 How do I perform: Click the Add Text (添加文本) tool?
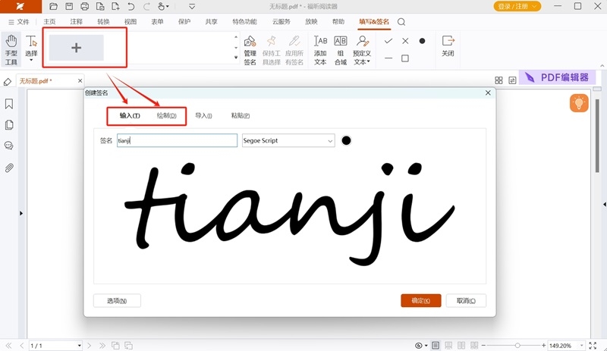[x=320, y=49]
